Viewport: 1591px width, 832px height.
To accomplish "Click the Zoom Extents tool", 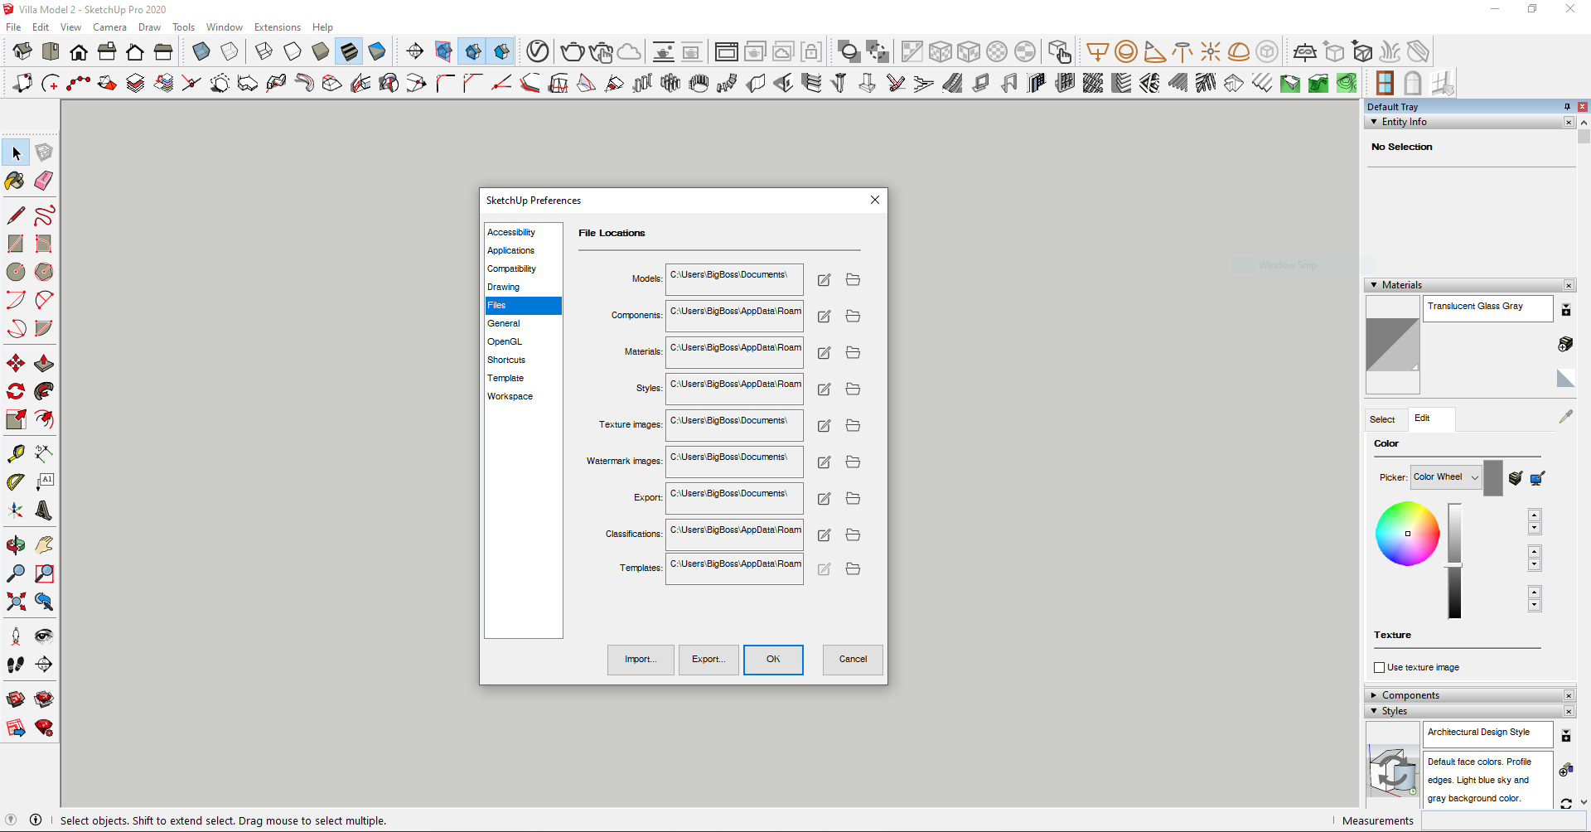I will coord(16,602).
